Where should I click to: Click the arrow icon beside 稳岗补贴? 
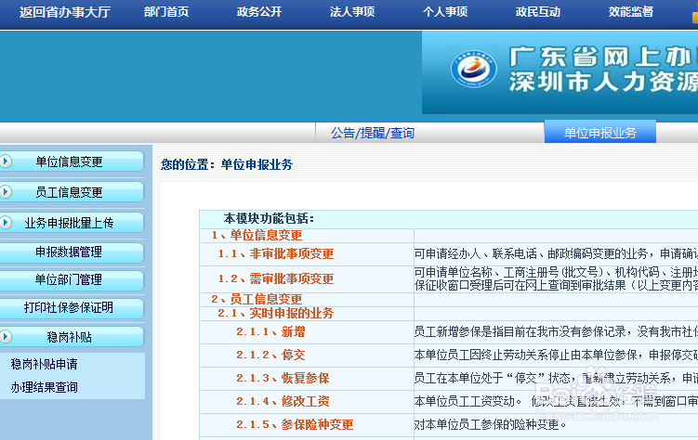(x=6, y=336)
